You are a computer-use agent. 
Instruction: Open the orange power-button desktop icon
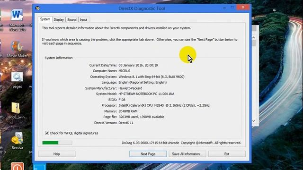17,166
